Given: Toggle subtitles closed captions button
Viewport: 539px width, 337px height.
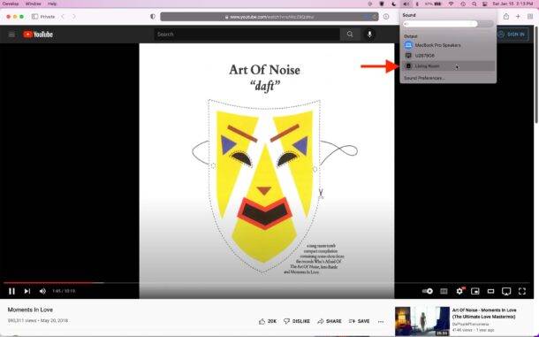Looking at the screenshot, I should pyautogui.click(x=444, y=291).
